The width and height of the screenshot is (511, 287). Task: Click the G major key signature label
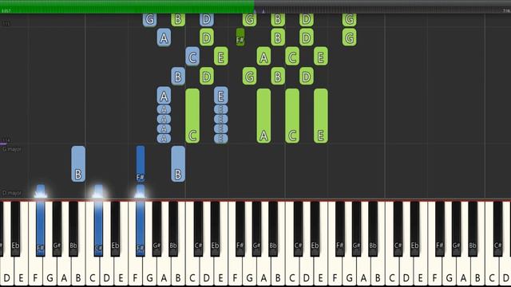(12, 149)
